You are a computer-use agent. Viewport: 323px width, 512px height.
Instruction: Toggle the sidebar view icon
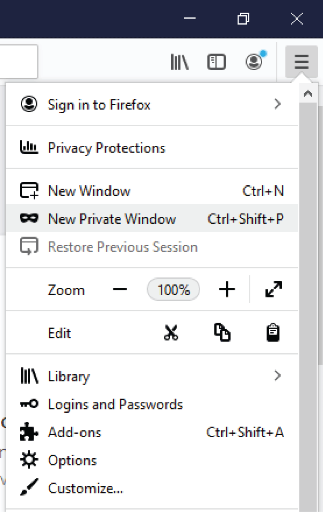click(x=216, y=62)
